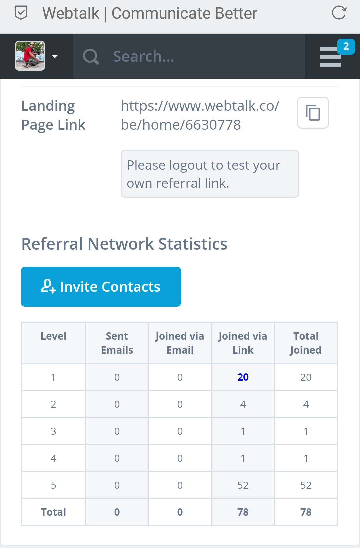Image resolution: width=360 pixels, height=548 pixels.
Task: Tap the search magnifier icon
Action: 91,56
